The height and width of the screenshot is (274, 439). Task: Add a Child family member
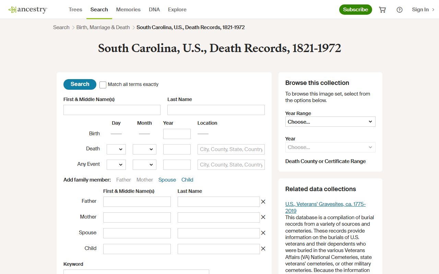tap(187, 180)
